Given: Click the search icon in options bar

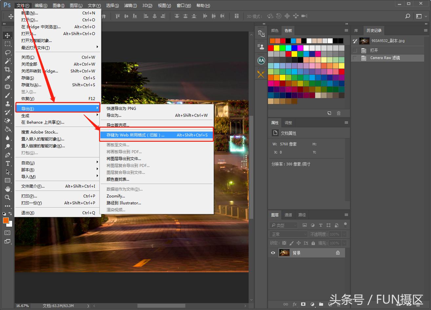Looking at the screenshot, I should point(408,16).
